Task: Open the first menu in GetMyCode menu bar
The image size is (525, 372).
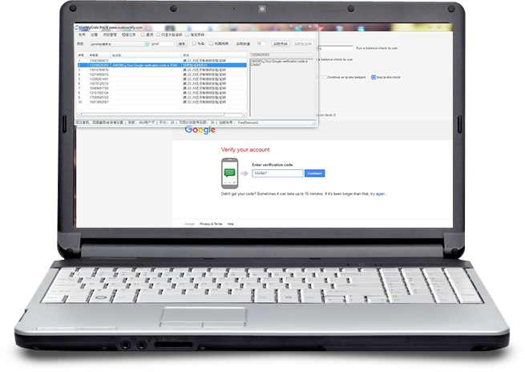Action: (82, 34)
